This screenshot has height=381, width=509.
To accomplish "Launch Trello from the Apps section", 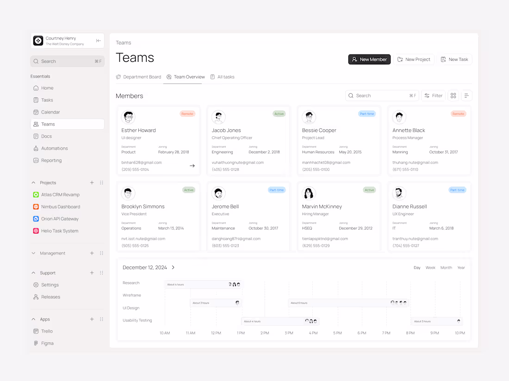I will tap(46, 331).
